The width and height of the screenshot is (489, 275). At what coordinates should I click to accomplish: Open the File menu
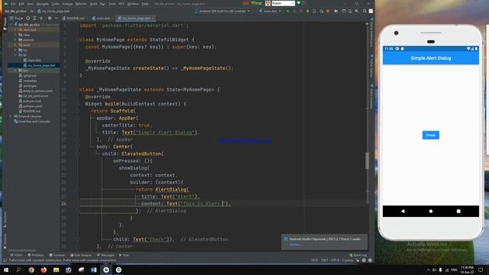pyautogui.click(x=13, y=4)
